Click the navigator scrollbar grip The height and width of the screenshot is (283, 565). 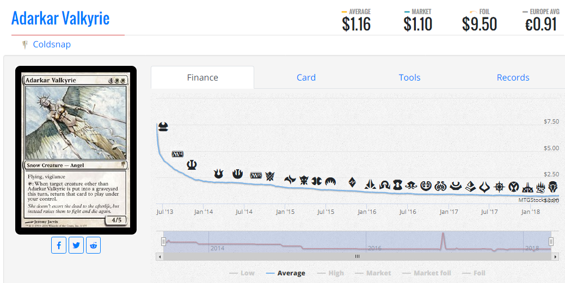(357, 256)
